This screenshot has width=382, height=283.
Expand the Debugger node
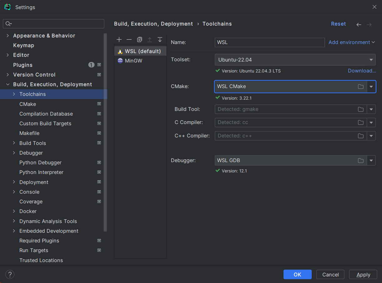(14, 153)
